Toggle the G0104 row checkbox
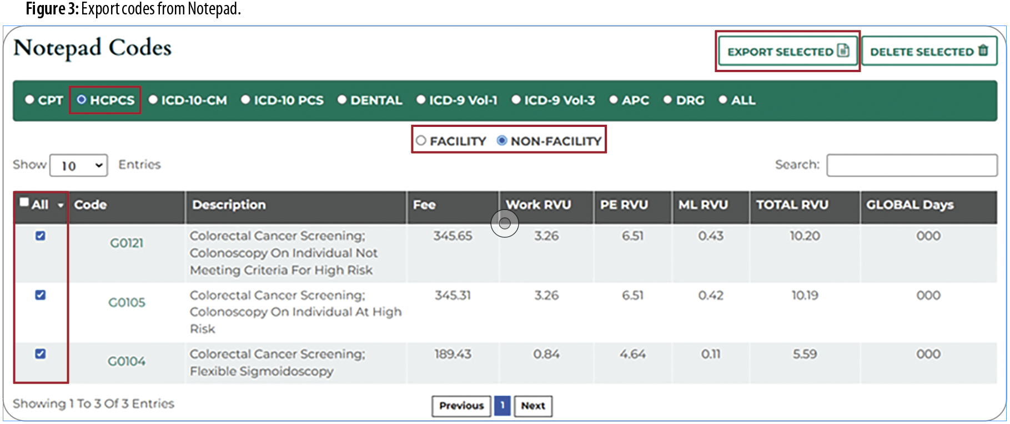 click(41, 354)
